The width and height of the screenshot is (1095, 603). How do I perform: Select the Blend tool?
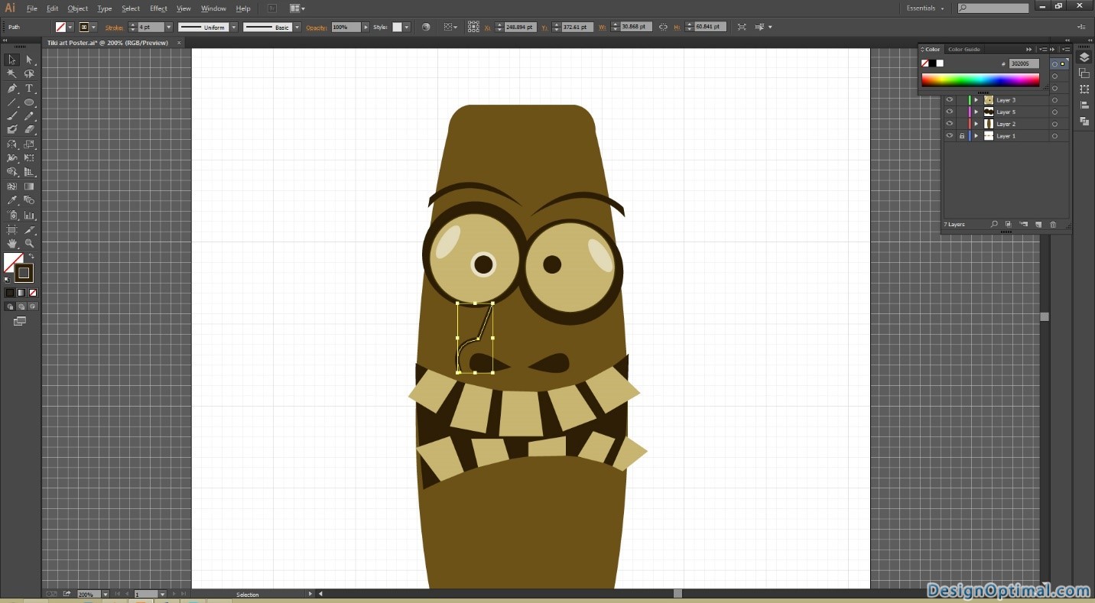click(29, 201)
